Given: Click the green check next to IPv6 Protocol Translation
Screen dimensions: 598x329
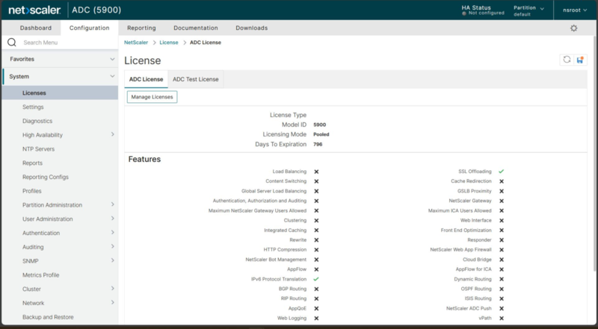Looking at the screenshot, I should pos(316,279).
